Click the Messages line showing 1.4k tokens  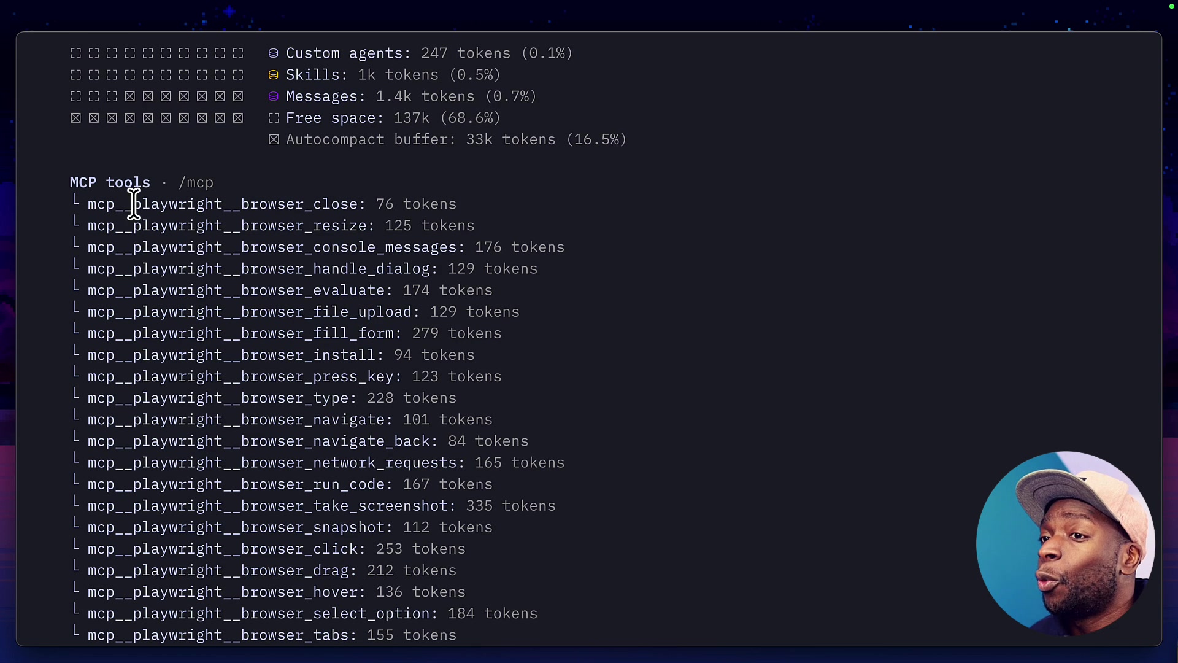pos(411,96)
